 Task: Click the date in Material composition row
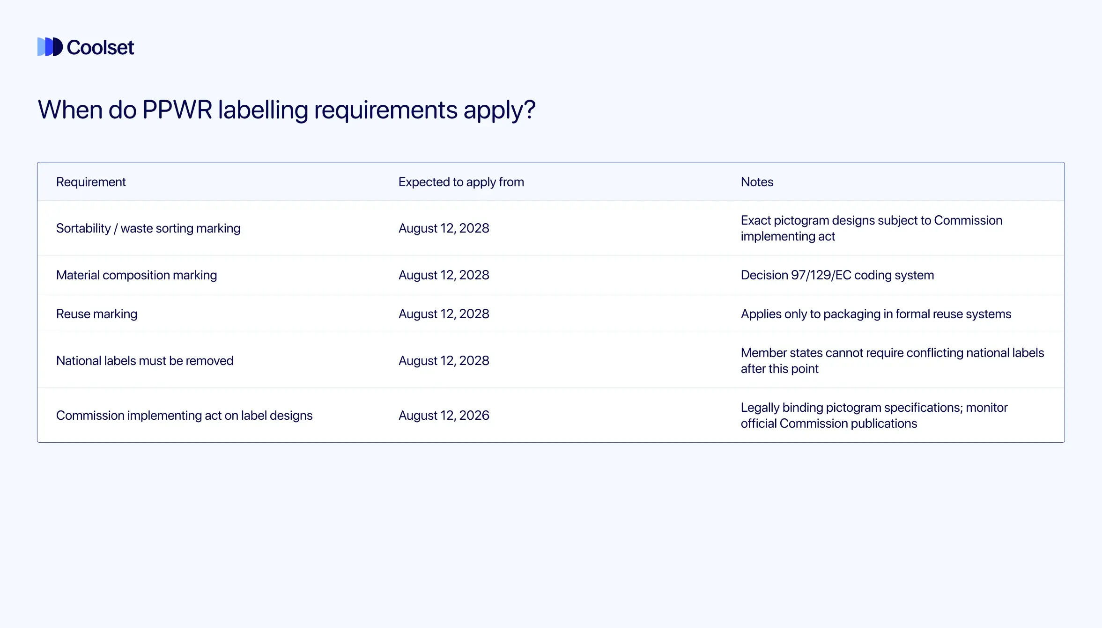444,275
